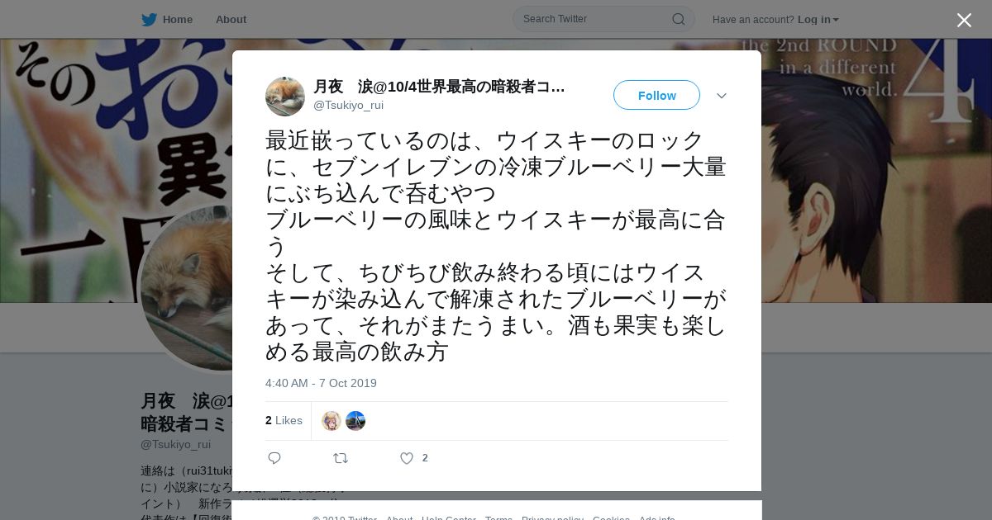Image resolution: width=992 pixels, height=520 pixels.
Task: Click the tweet timestamp 7 Oct 2019
Action: (321, 383)
